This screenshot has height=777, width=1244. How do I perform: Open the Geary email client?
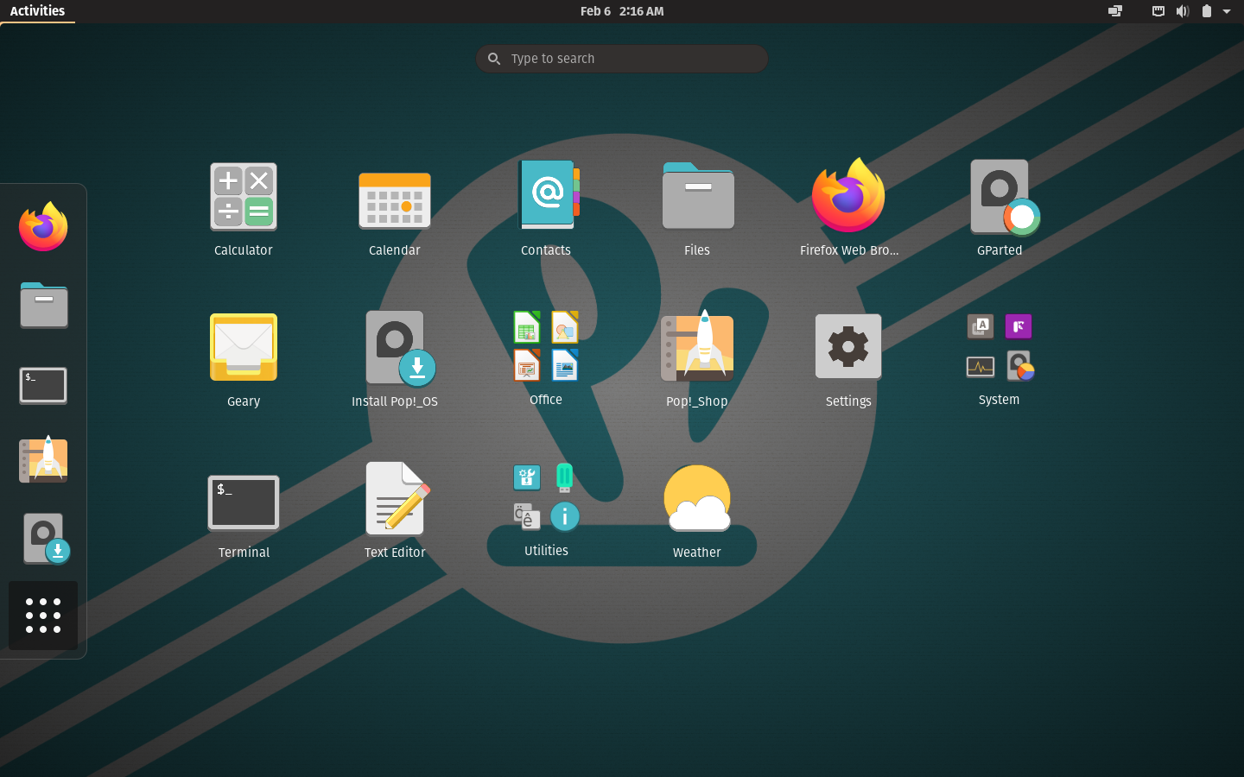243,347
